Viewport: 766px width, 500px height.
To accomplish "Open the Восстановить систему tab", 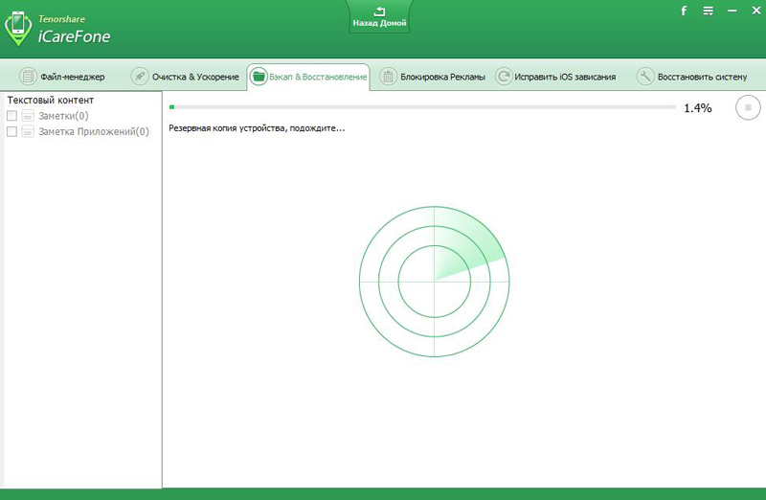I will [x=692, y=77].
